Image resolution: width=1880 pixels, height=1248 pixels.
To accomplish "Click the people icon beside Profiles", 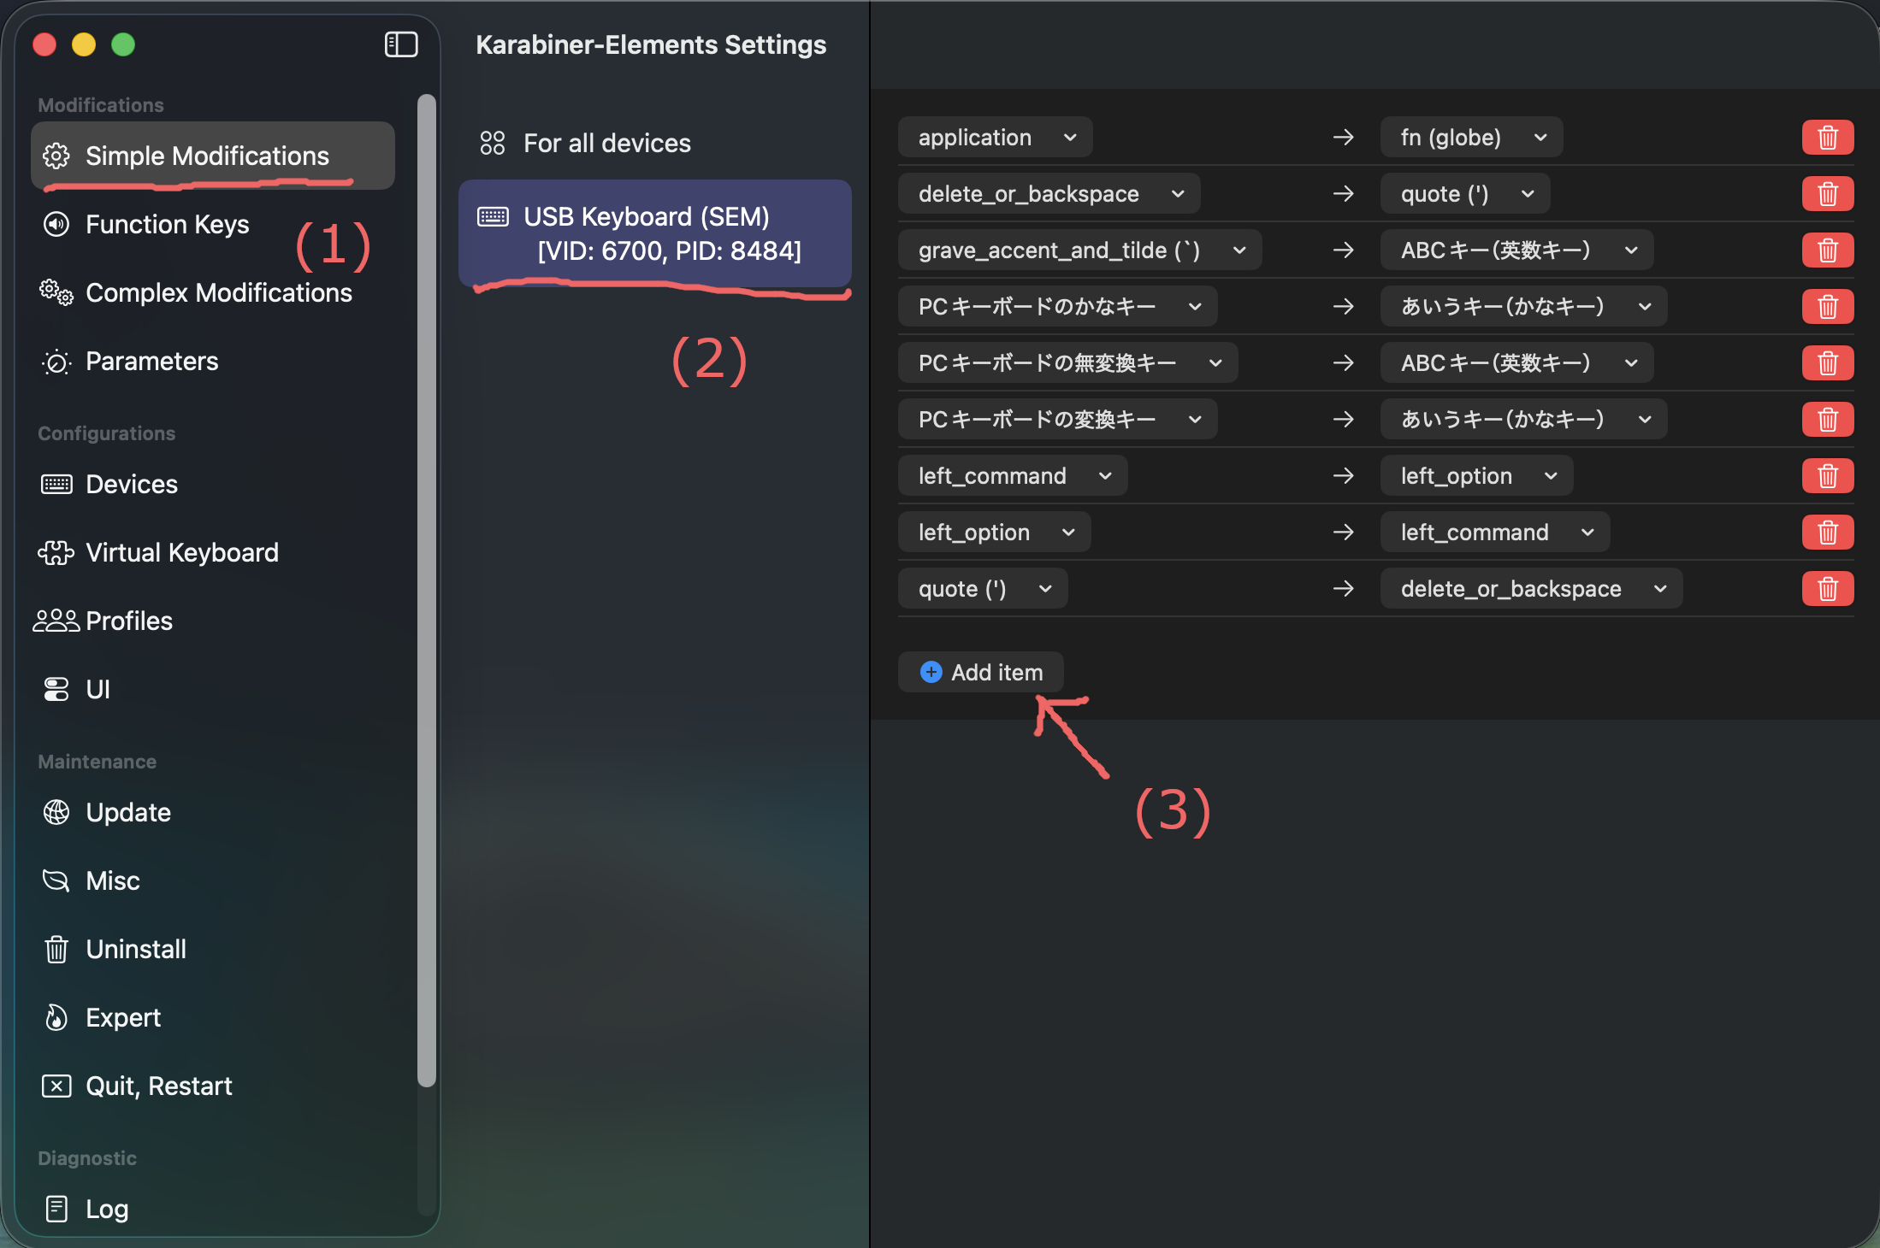I will 56,621.
